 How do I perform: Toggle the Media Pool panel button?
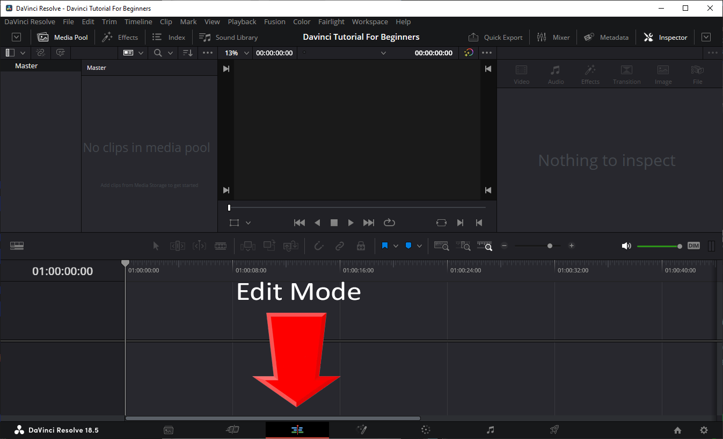62,37
